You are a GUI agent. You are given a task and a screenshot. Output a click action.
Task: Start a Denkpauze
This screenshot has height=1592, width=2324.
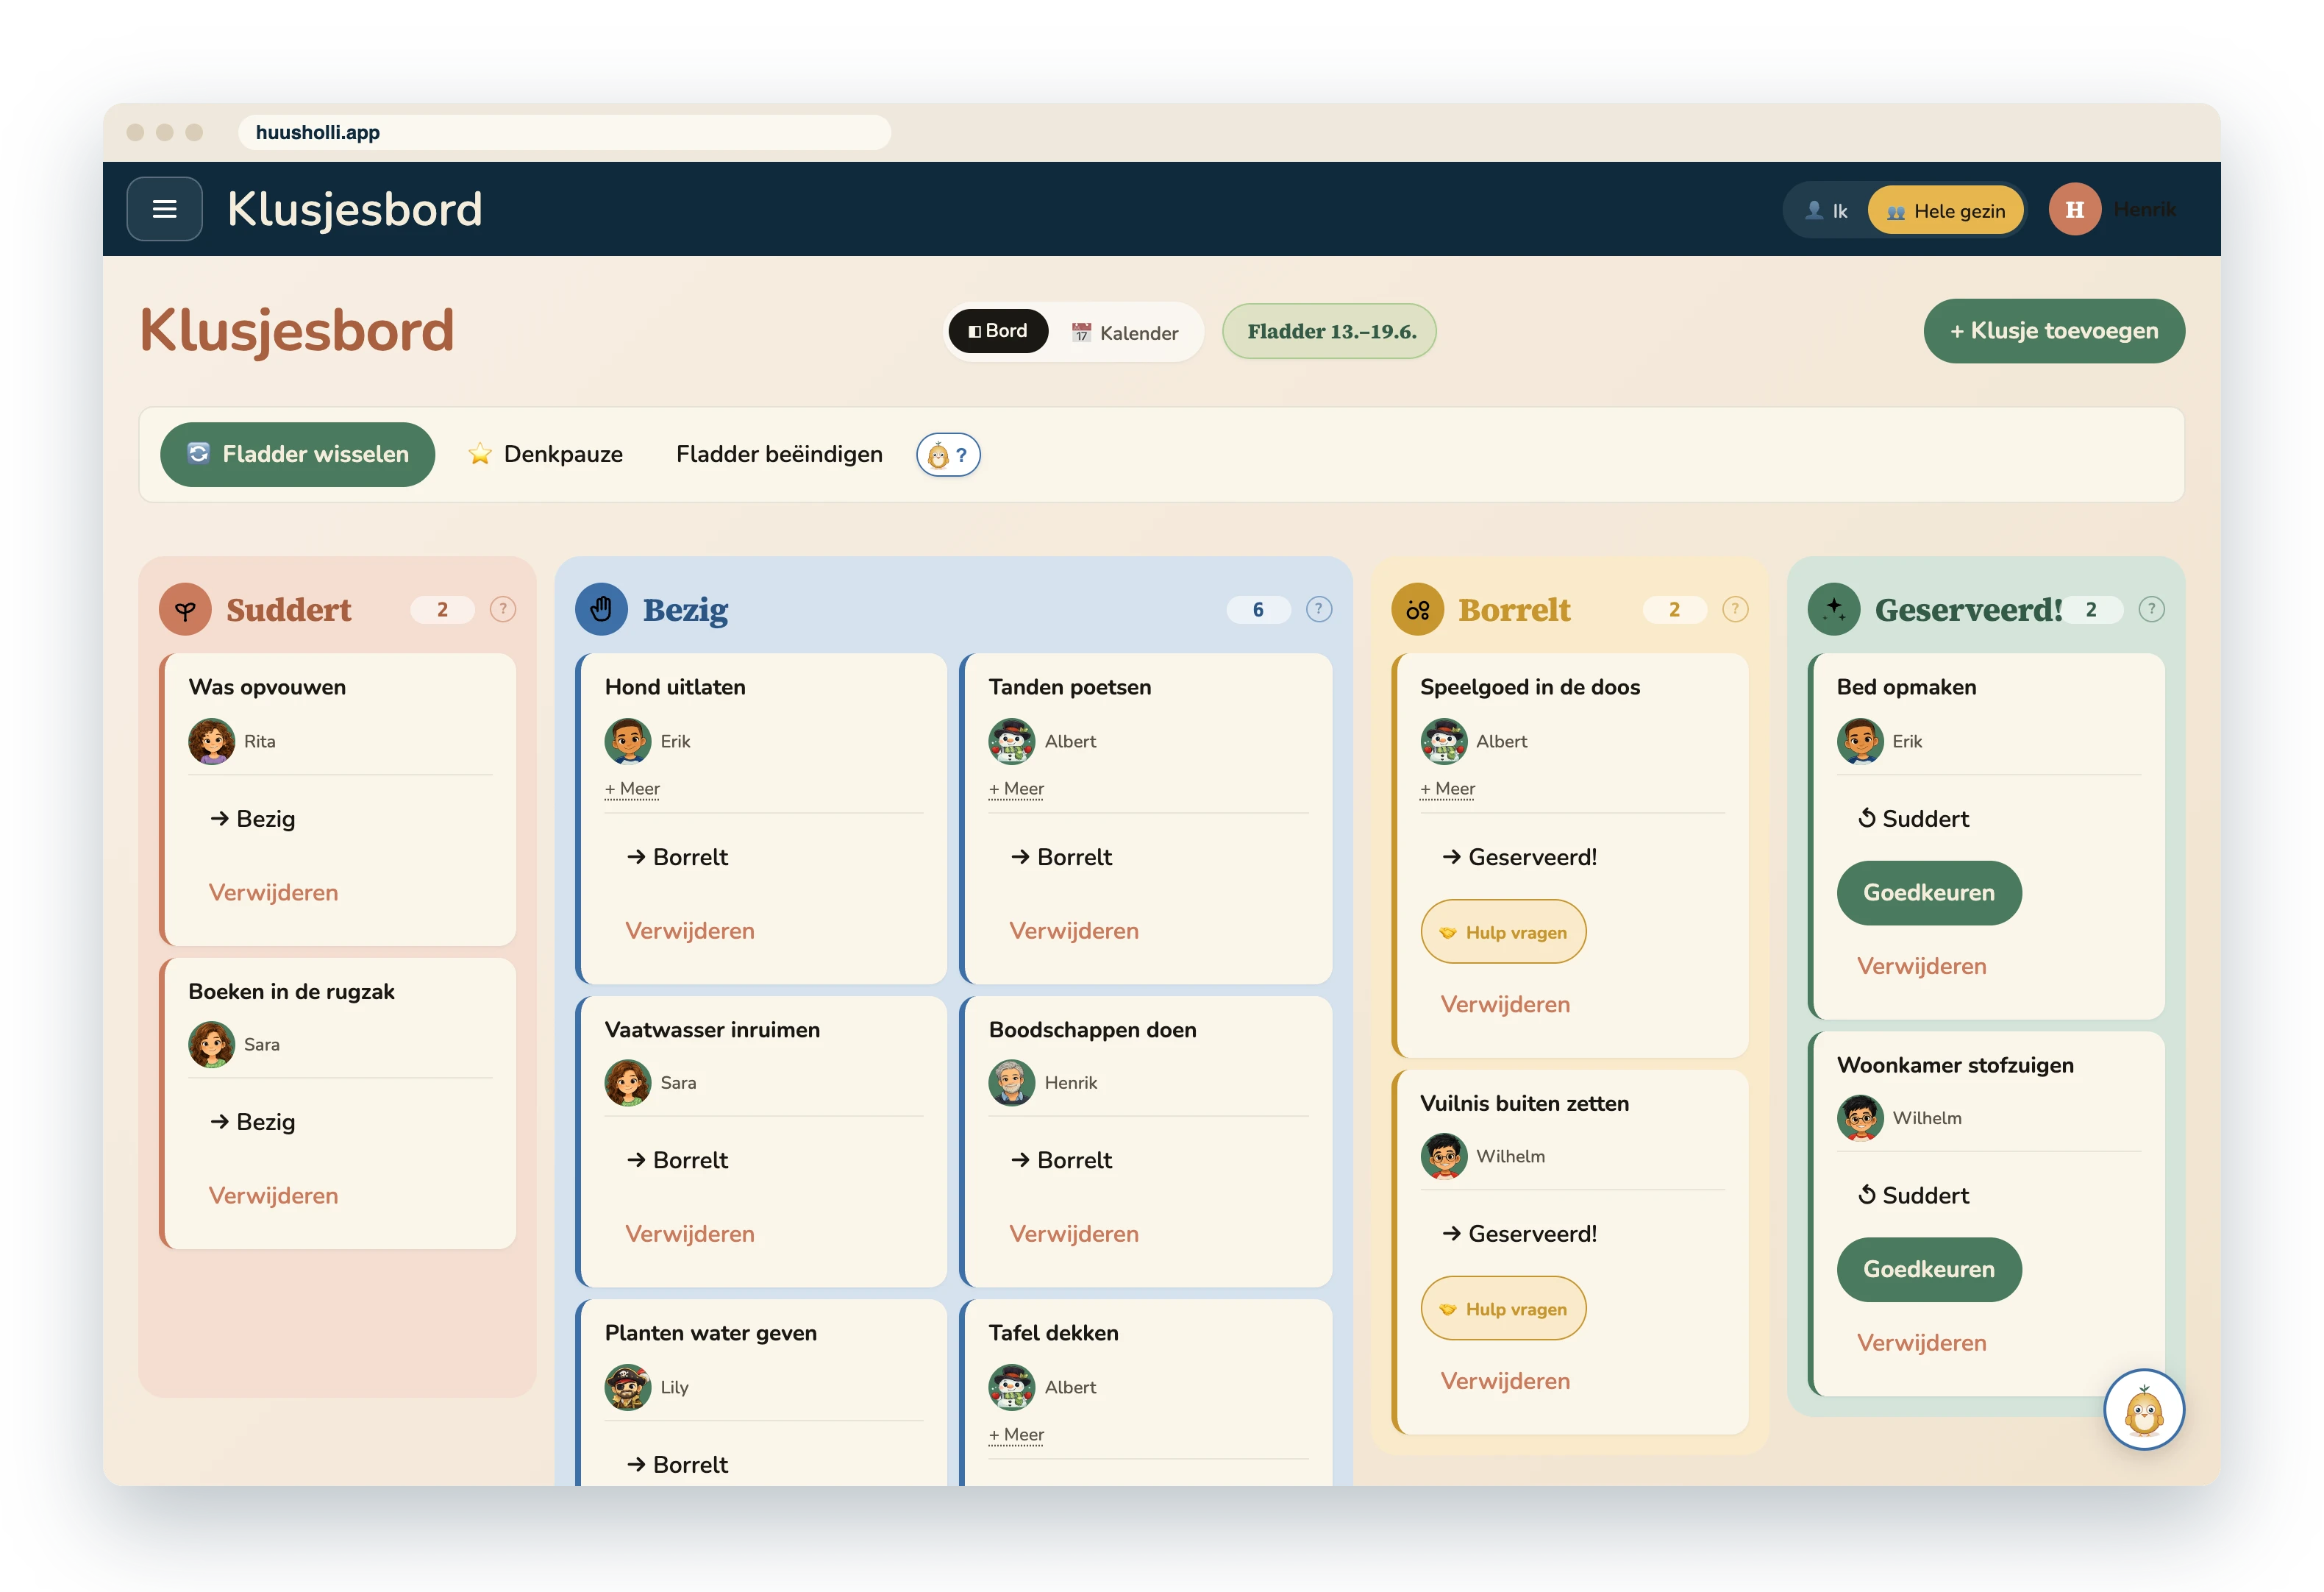(545, 455)
